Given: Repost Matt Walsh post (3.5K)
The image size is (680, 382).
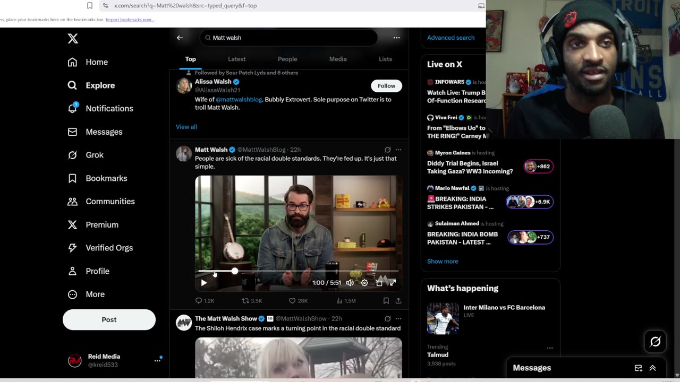Looking at the screenshot, I should [x=252, y=301].
